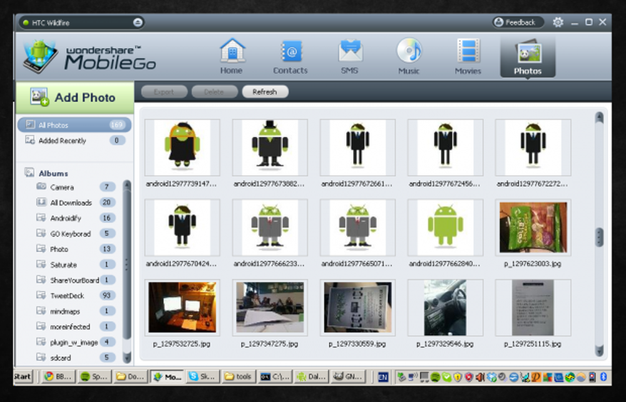Click the EN language indicator
This screenshot has width=626, height=402.
tap(382, 376)
